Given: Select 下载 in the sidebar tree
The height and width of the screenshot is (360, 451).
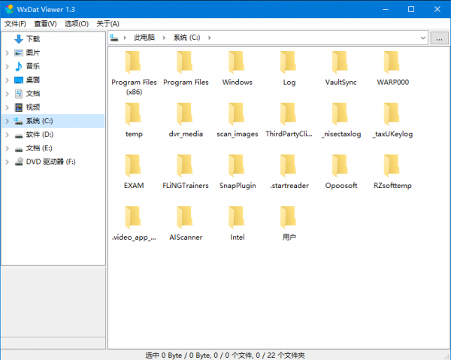Looking at the screenshot, I should (x=33, y=39).
